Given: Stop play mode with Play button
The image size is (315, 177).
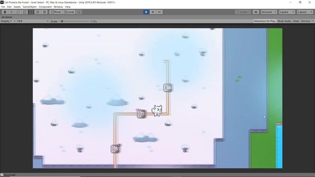Looking at the screenshot, I should pos(146,12).
